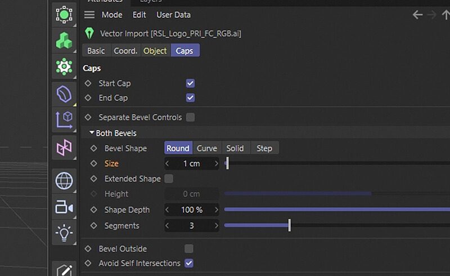Open the Mode menu
This screenshot has height=276, width=450.
pyautogui.click(x=112, y=15)
